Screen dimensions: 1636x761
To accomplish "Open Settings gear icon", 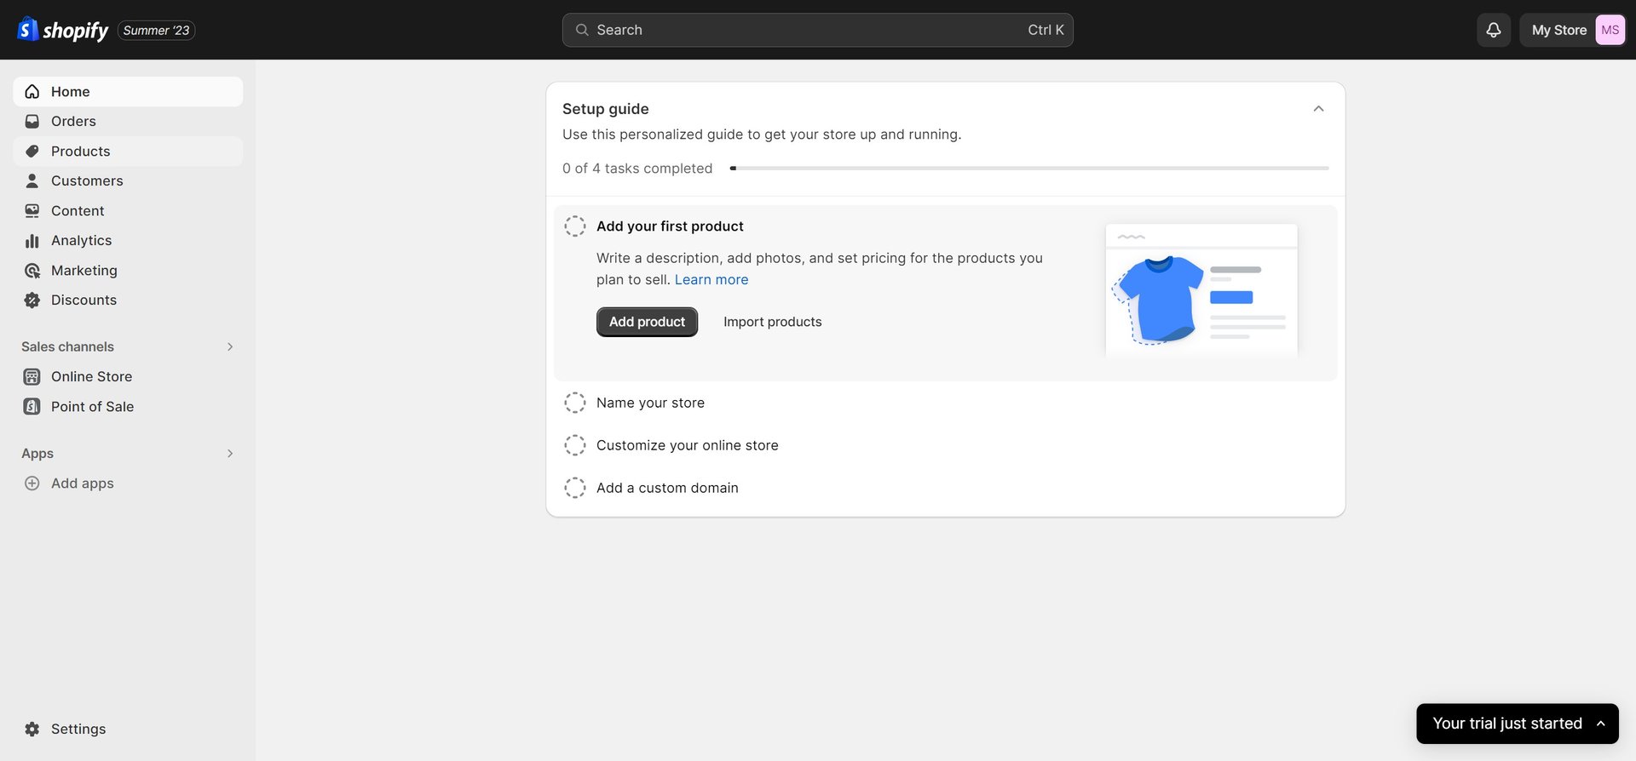I will click(x=32, y=730).
